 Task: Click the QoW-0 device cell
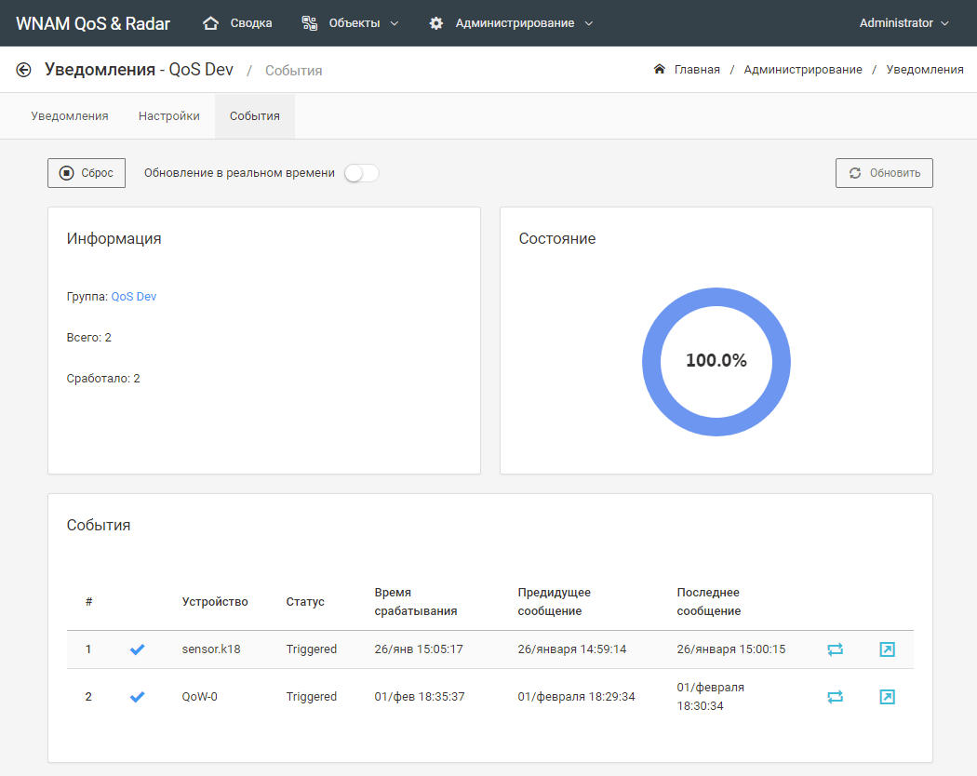pyautogui.click(x=200, y=697)
